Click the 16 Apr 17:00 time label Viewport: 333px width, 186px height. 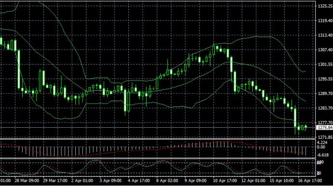click(310, 181)
